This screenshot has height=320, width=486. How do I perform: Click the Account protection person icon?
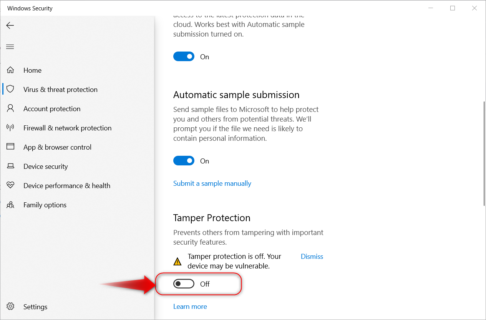[10, 108]
